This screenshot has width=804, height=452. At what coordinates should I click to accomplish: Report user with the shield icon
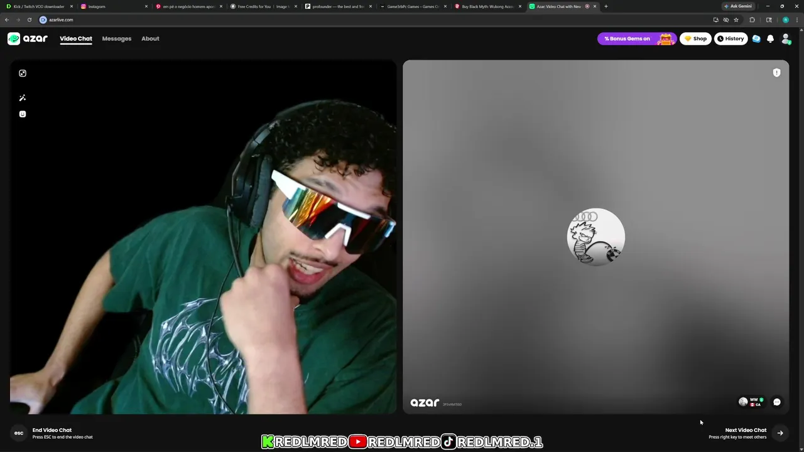coord(776,73)
